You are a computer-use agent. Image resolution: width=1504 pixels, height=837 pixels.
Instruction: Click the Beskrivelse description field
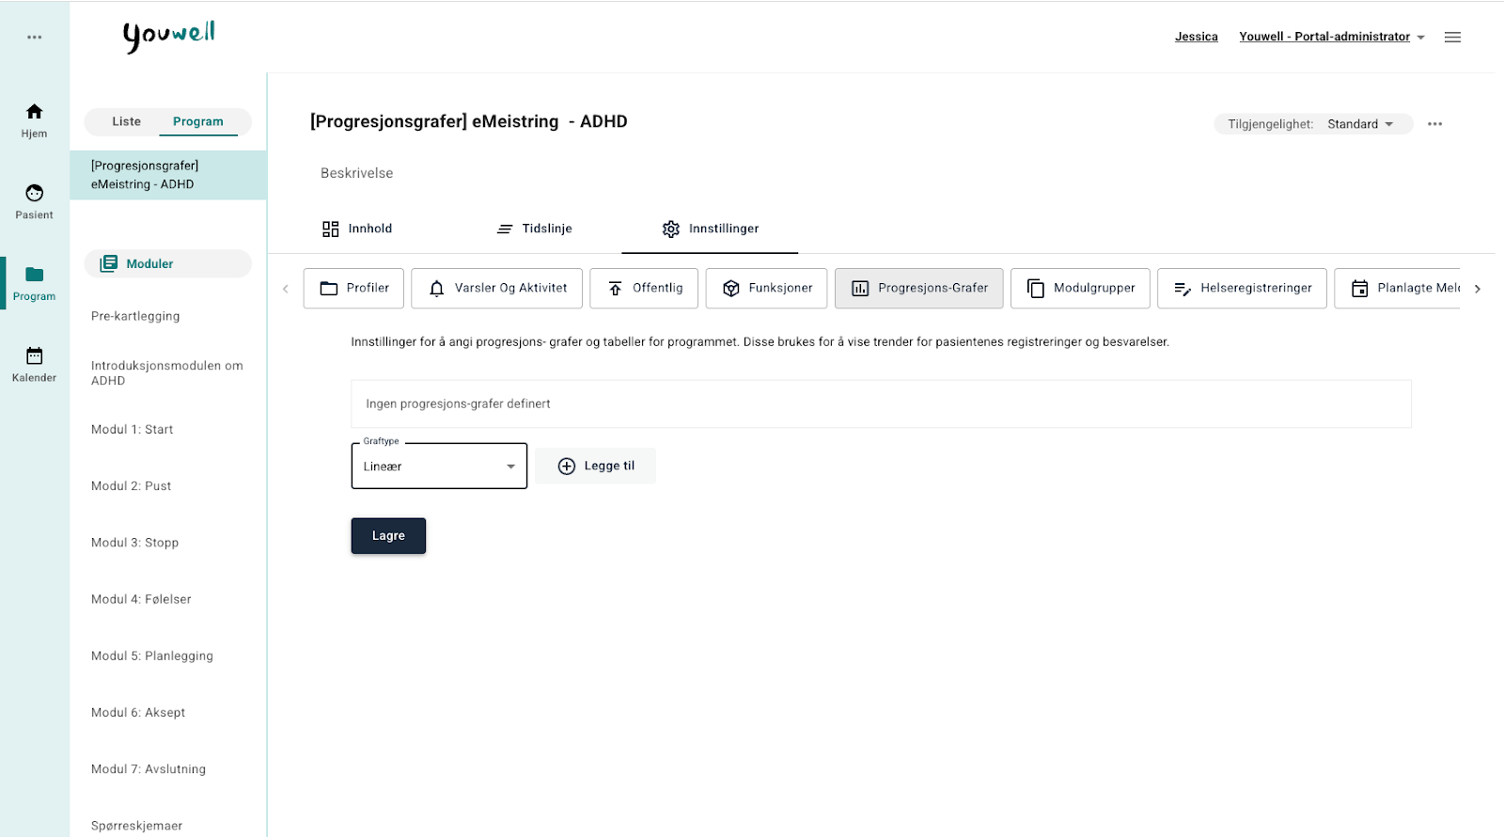pyautogui.click(x=357, y=173)
